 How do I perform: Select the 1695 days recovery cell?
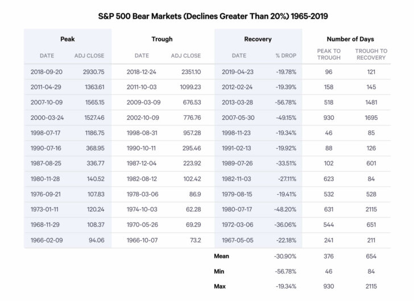pos(371,118)
